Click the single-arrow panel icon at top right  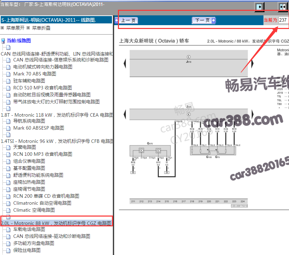tap(259, 7)
